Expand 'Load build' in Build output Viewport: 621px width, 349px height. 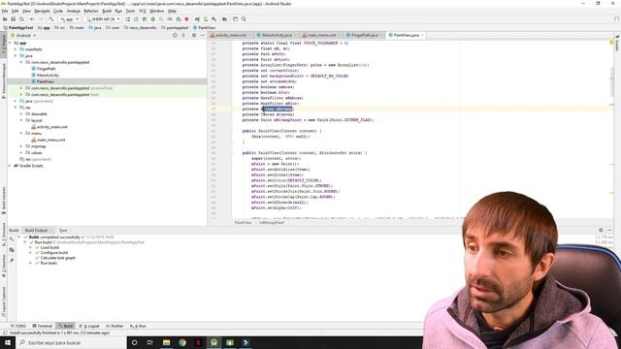click(x=30, y=247)
